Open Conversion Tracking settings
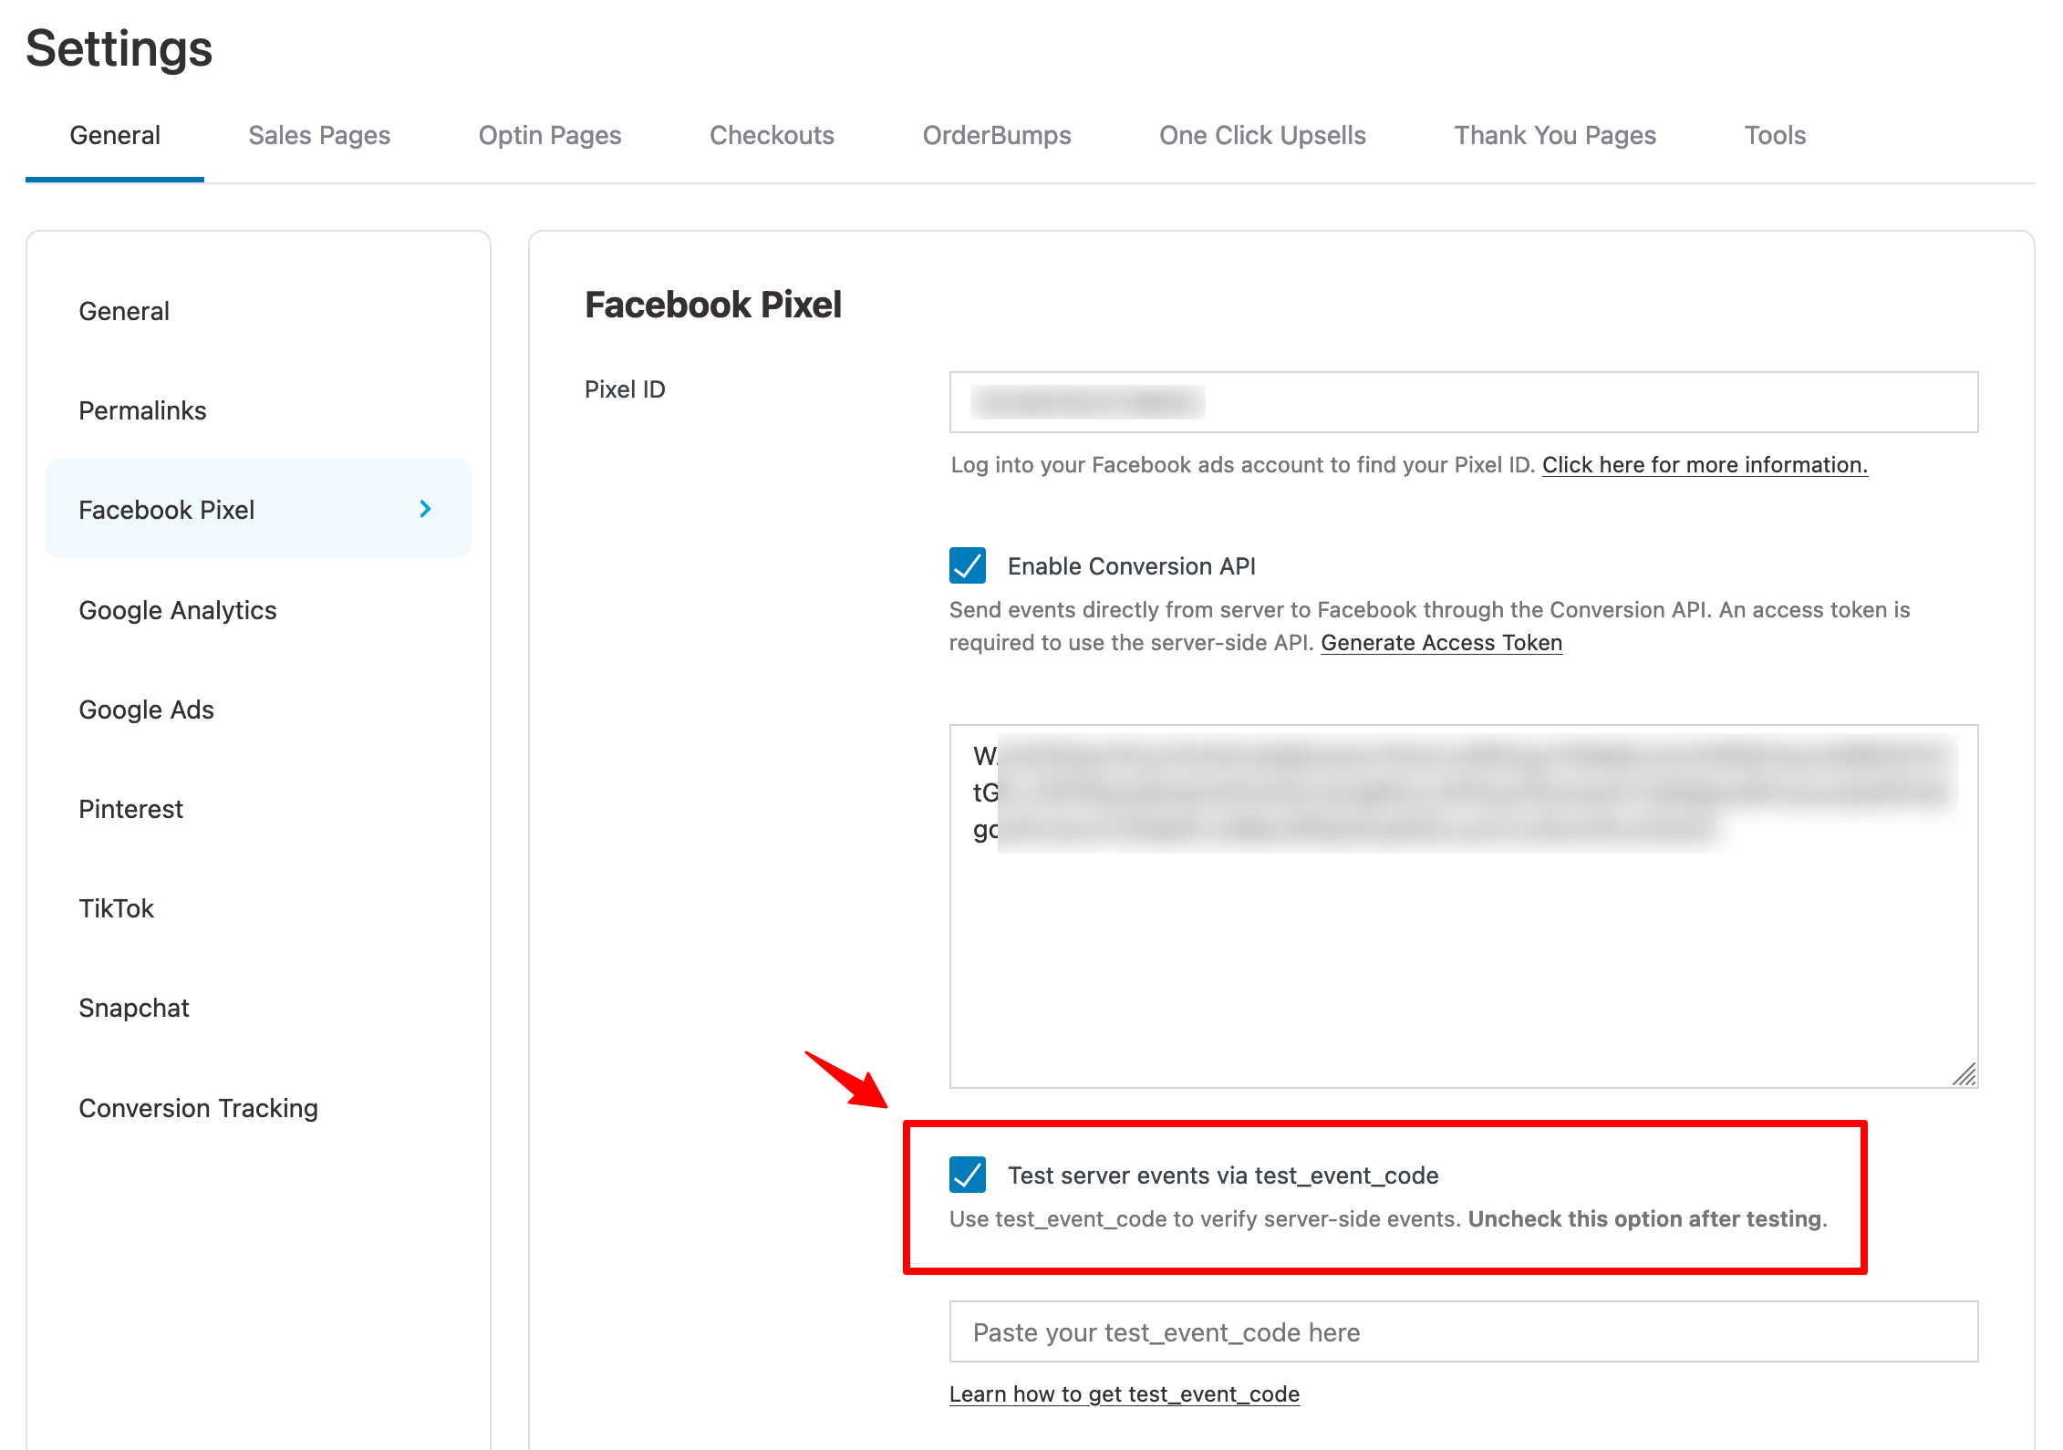 tap(198, 1107)
